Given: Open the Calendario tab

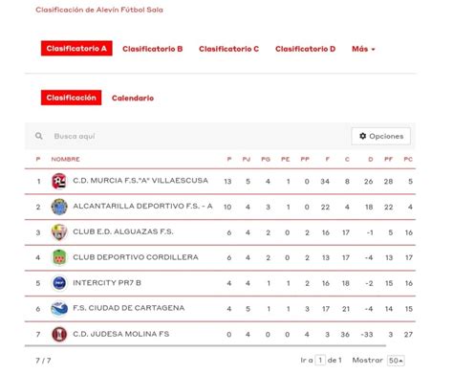Looking at the screenshot, I should point(133,98).
